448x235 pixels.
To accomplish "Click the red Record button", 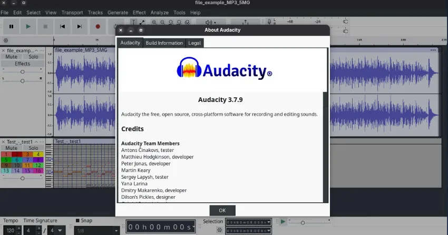I will (x=98, y=26).
